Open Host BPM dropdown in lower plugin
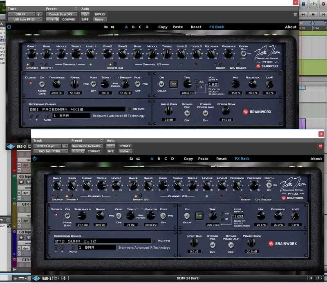 coord(238,210)
